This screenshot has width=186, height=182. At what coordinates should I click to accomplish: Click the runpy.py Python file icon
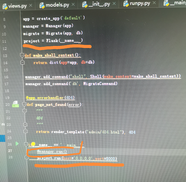126,4
